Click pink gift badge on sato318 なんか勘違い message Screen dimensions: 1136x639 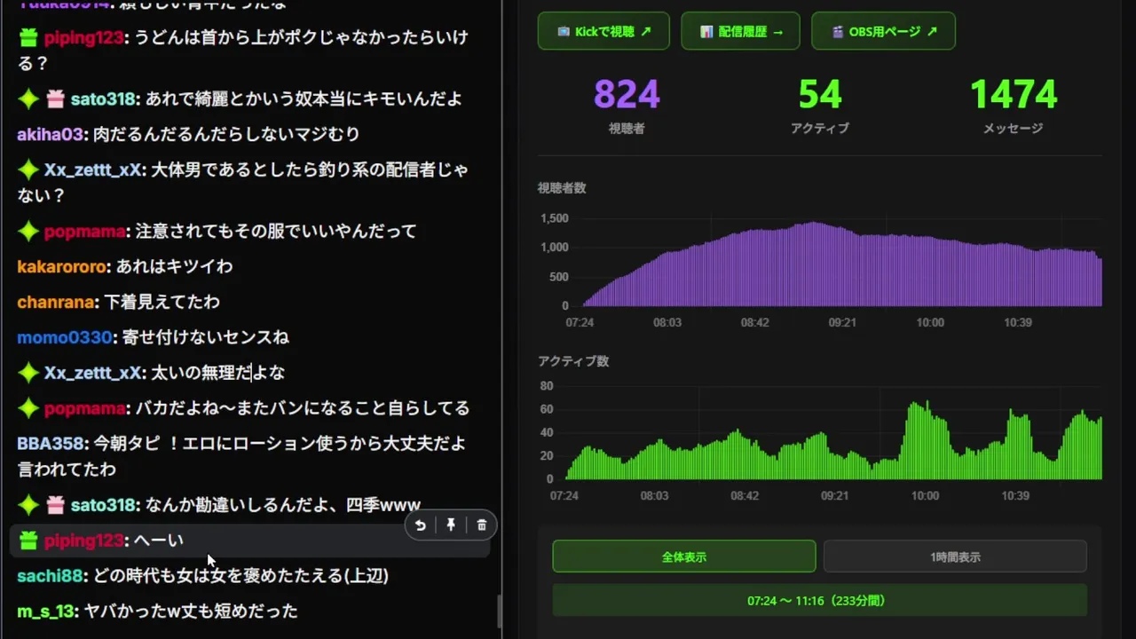tap(55, 505)
